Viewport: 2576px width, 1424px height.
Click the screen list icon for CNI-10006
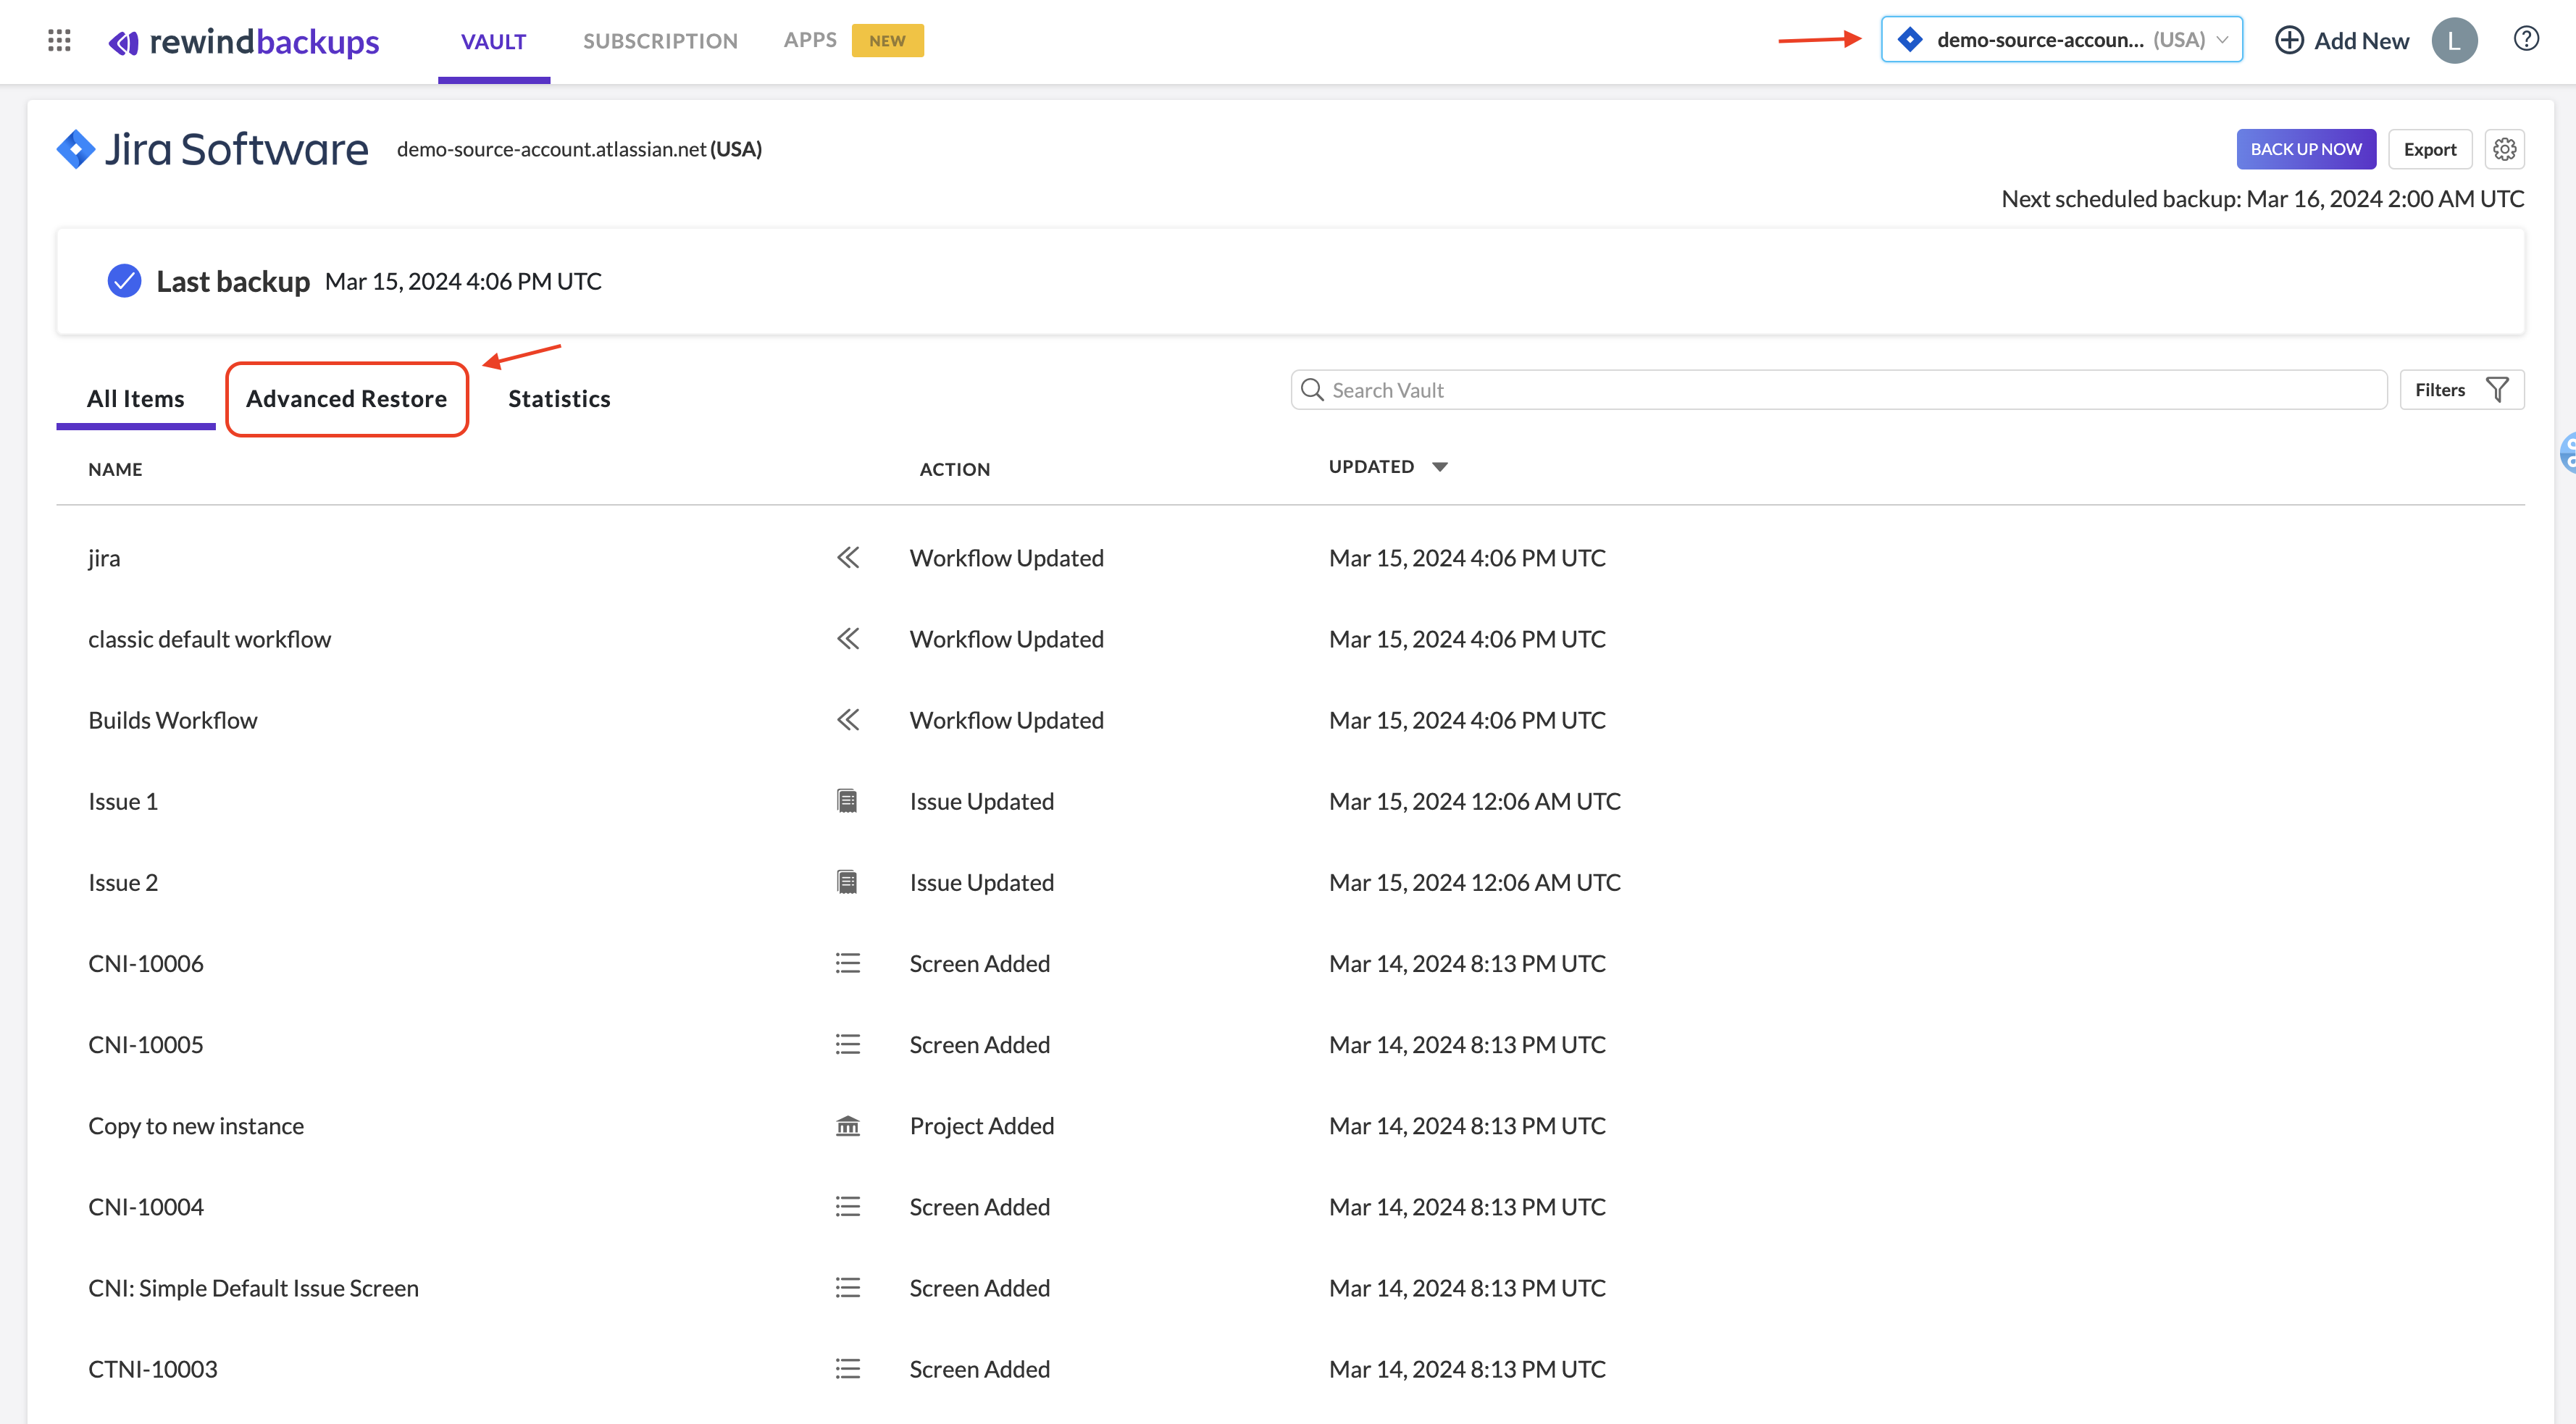(x=847, y=962)
